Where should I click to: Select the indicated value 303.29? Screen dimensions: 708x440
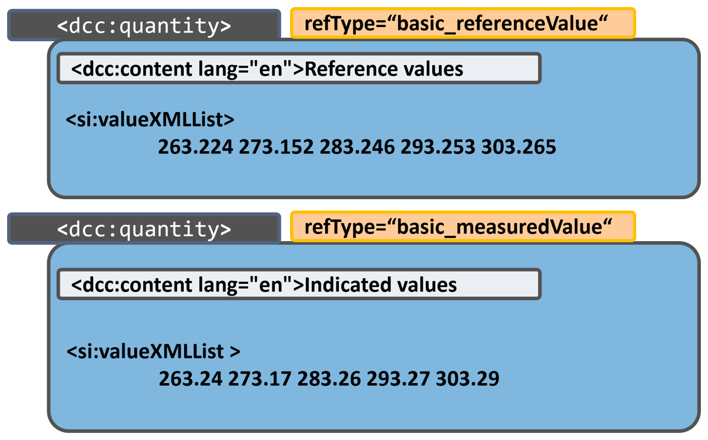(x=467, y=379)
